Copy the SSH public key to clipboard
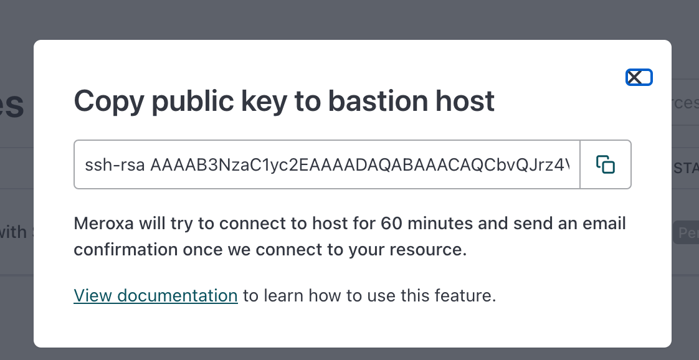 [606, 164]
